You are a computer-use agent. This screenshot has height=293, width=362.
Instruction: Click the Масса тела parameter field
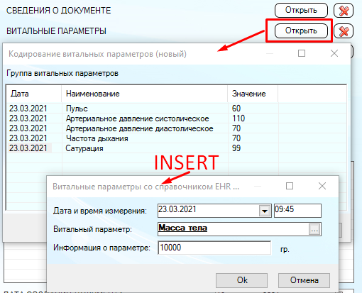(234, 229)
